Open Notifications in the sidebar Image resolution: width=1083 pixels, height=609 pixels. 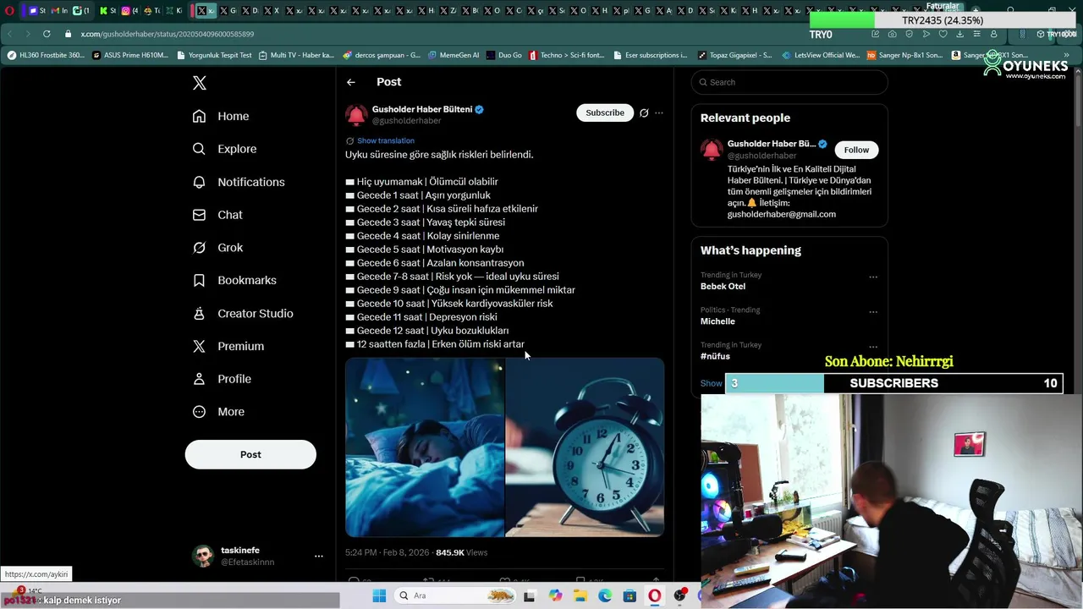[238, 182]
